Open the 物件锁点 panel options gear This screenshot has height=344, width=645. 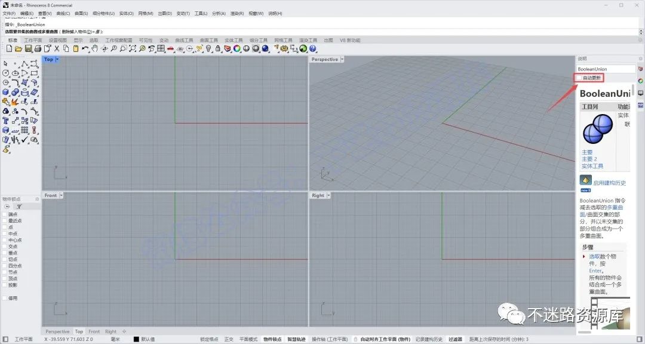click(x=37, y=199)
